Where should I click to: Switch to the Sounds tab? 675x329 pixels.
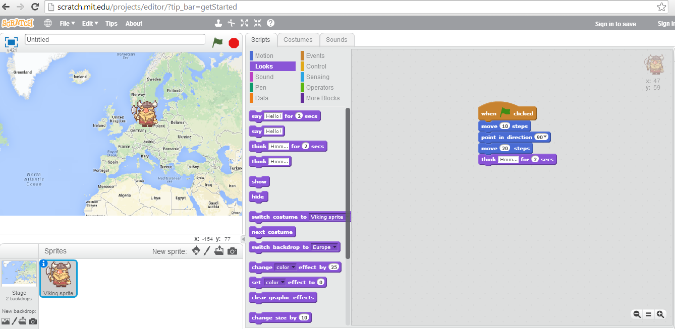336,39
